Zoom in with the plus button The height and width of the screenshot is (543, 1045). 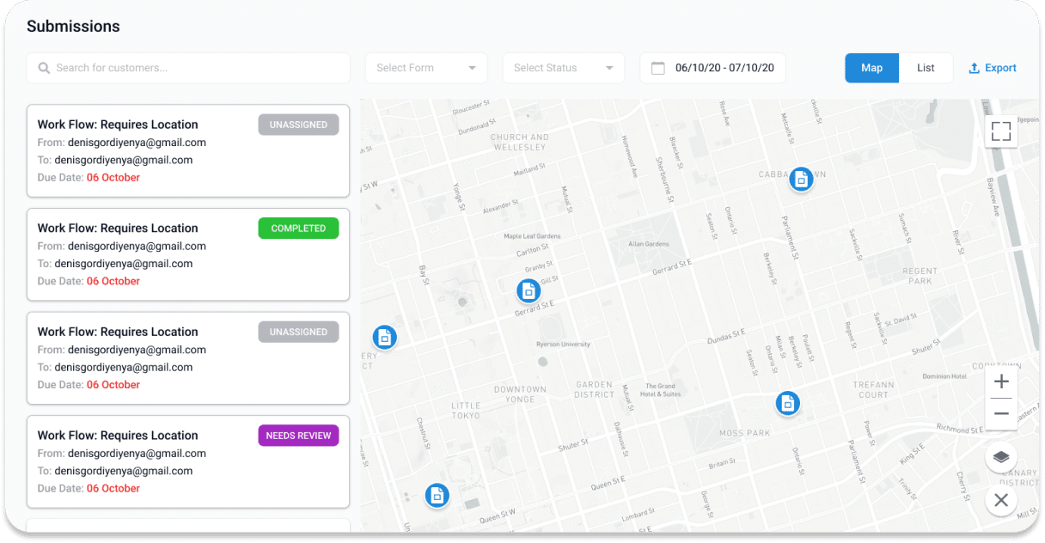point(1001,381)
